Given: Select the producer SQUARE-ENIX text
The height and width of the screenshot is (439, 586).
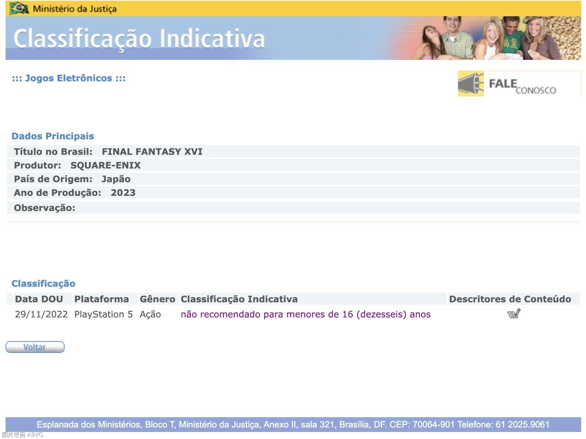Looking at the screenshot, I should 106,166.
